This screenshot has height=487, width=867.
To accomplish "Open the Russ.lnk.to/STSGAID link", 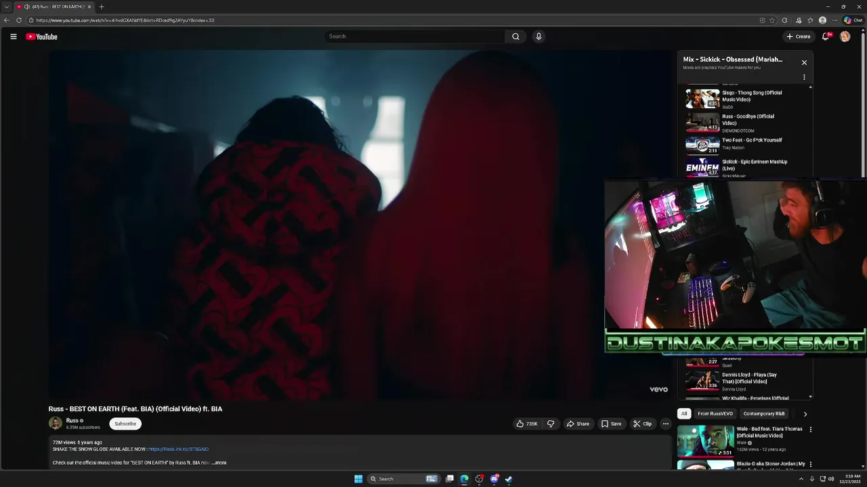I will 179,449.
